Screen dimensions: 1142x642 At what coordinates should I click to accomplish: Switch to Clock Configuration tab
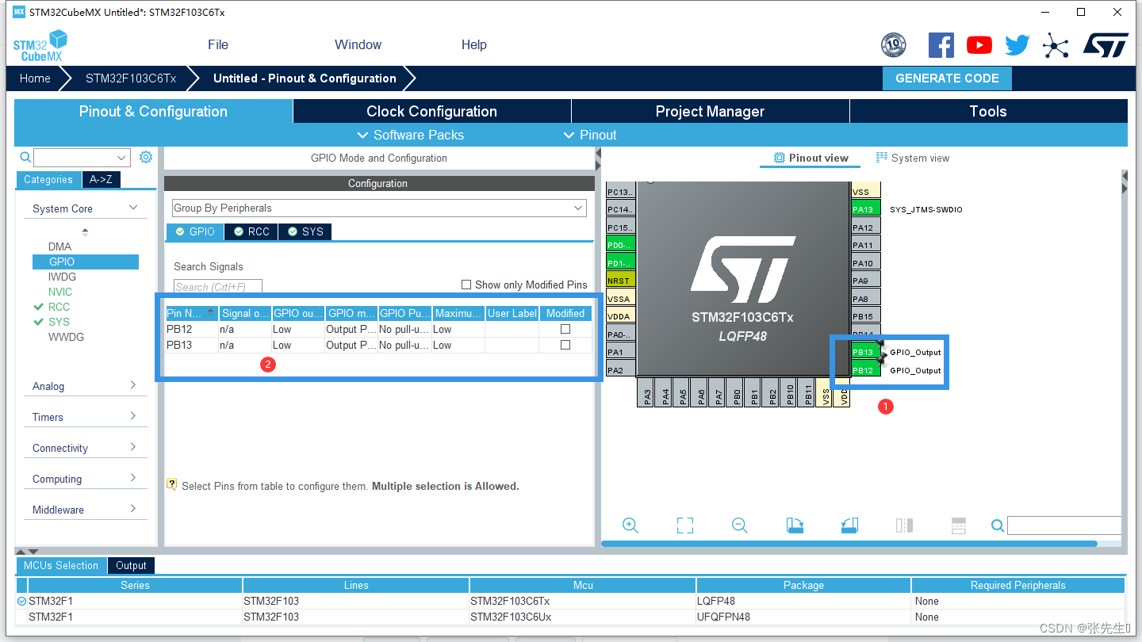[x=431, y=111]
